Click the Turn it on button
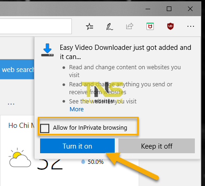Image resolution: width=205 pixels, height=186 pixels. (77, 146)
